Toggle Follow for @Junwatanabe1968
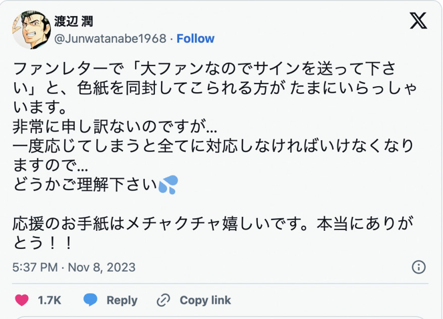This screenshot has width=443, height=319. coord(196,38)
